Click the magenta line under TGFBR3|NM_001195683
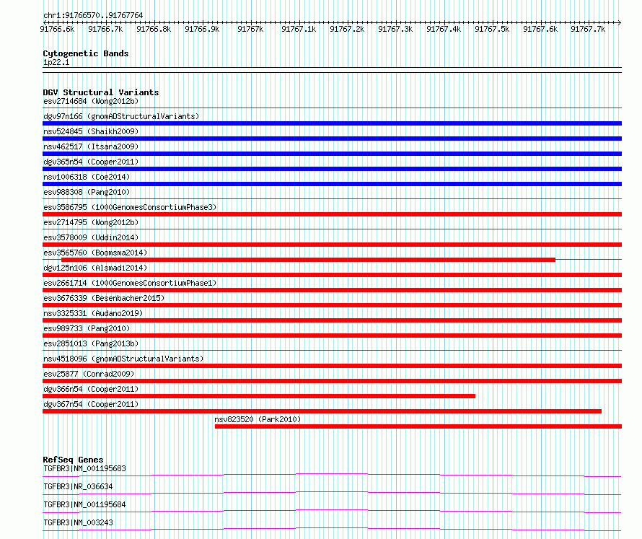 tap(332, 475)
